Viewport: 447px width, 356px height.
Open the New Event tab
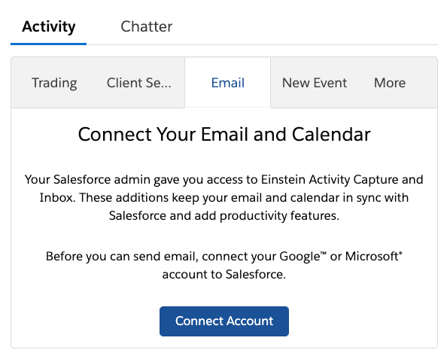point(315,83)
